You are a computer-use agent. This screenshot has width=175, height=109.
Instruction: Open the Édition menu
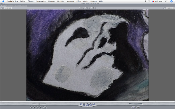pos(31,1)
